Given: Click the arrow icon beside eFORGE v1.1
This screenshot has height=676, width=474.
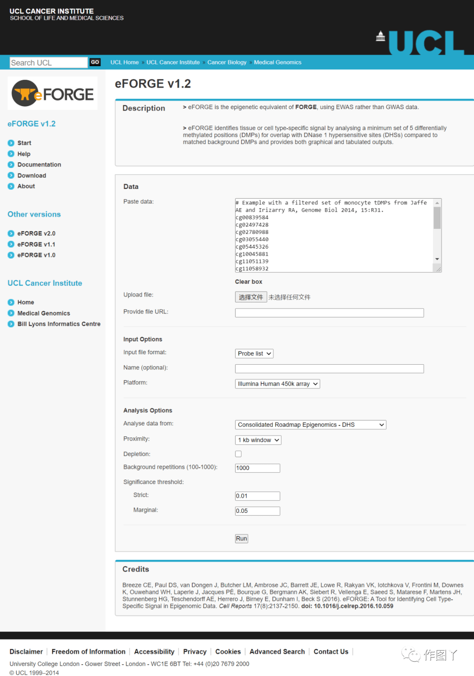Looking at the screenshot, I should tap(11, 244).
